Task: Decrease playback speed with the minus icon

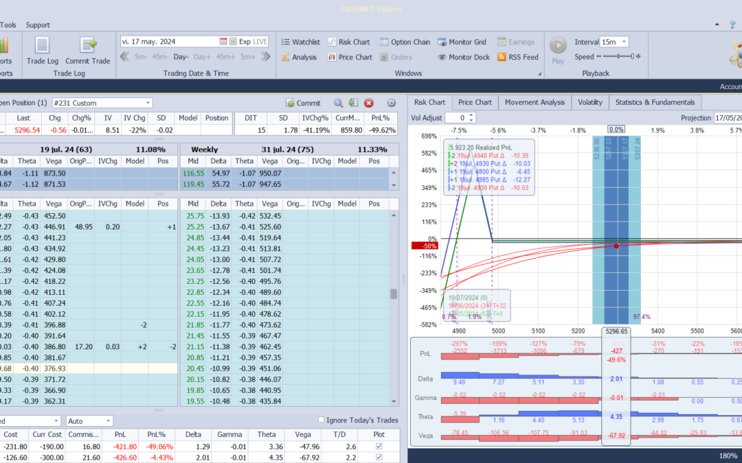Action: [598, 57]
